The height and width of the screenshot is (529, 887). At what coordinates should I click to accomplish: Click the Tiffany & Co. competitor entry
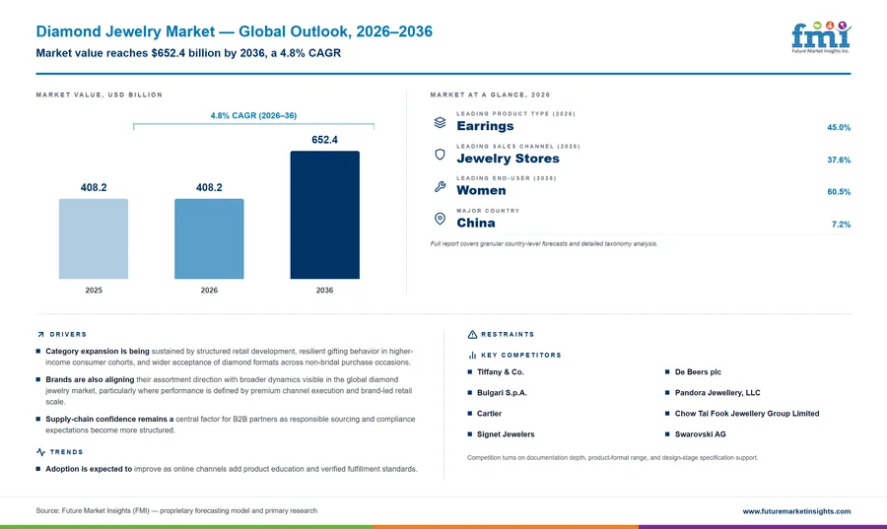coord(500,372)
